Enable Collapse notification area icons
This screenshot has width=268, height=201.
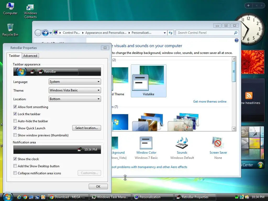pos(15,173)
